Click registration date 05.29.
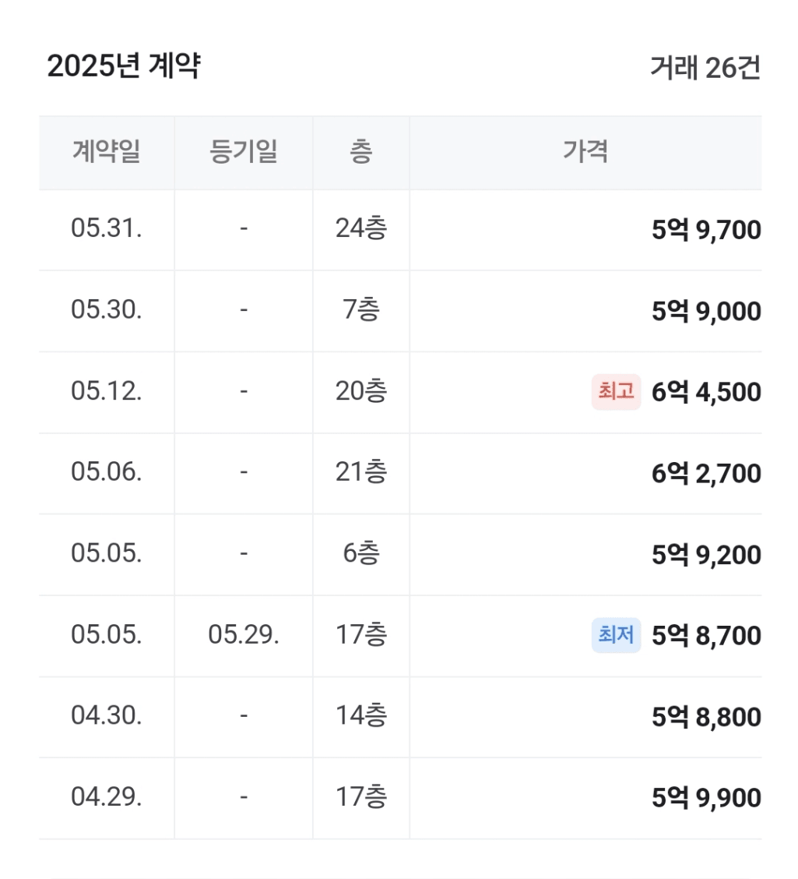 pos(244,635)
